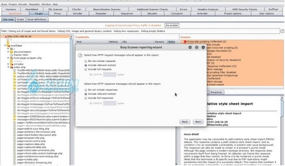Screen dimensions: 285x166
Task: Tick the Limit to checkbox for responses
Action: click(91, 103)
